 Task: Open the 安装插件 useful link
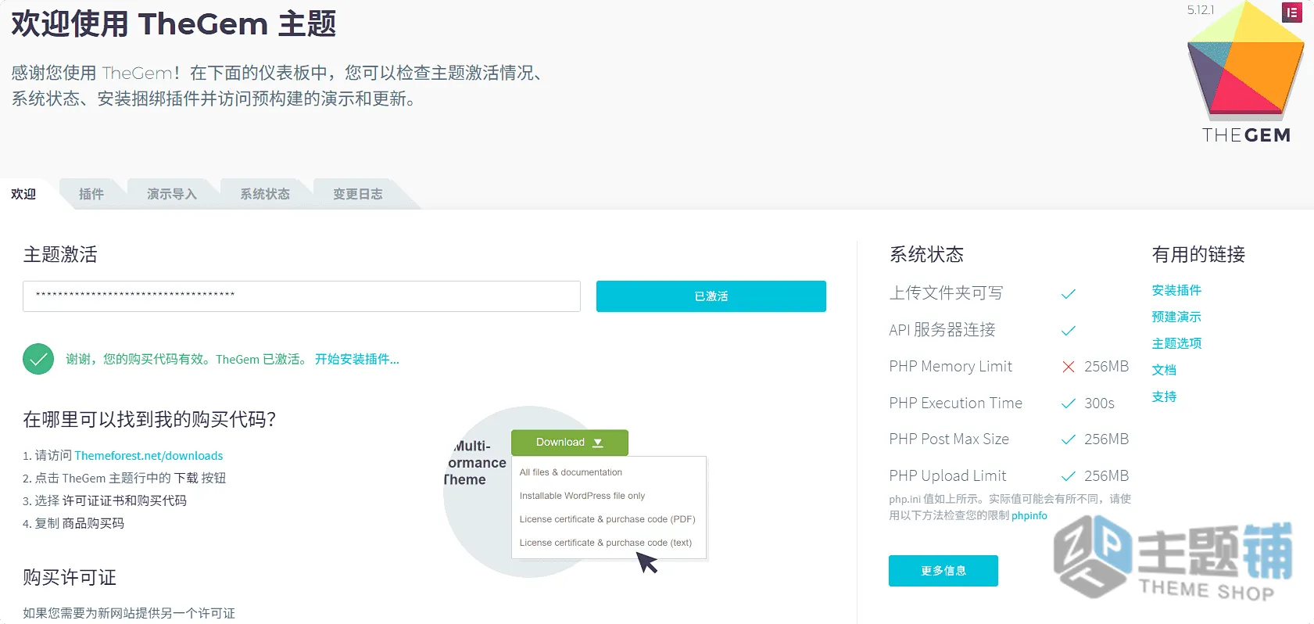pos(1176,290)
